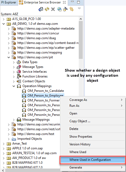Choose Delete in the context menu

pyautogui.click(x=93, y=129)
